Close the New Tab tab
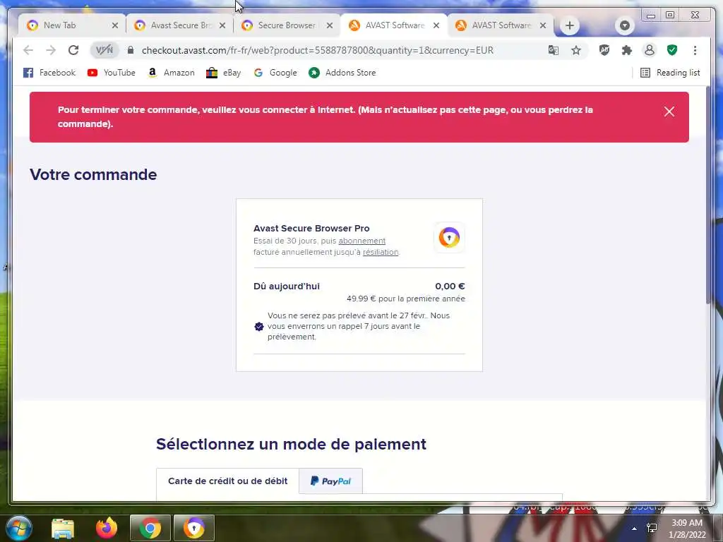Image resolution: width=723 pixels, height=542 pixels. (x=115, y=25)
